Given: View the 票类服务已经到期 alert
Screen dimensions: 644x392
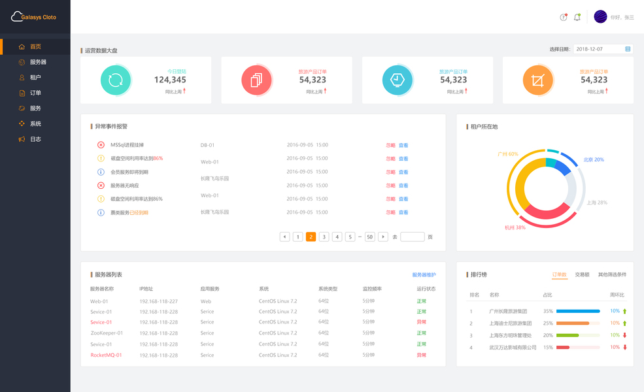Looking at the screenshot, I should (x=403, y=212).
